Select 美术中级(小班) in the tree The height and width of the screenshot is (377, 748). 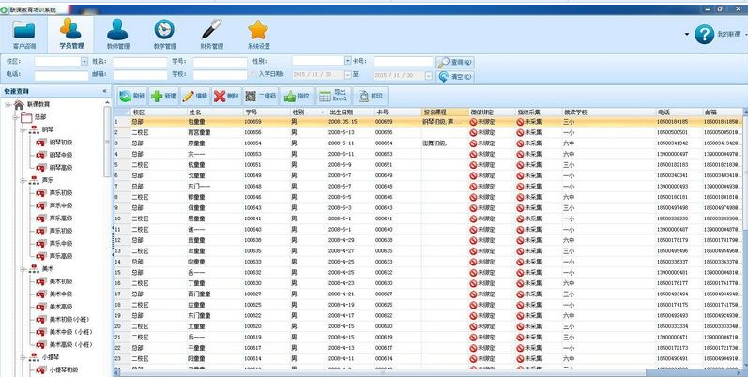click(71, 332)
